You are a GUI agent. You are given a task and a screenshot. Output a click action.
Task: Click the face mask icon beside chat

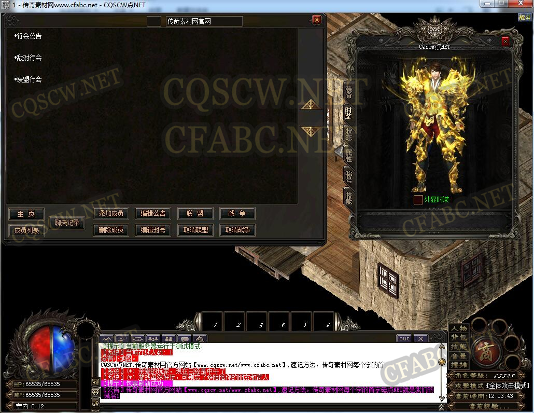click(x=95, y=392)
